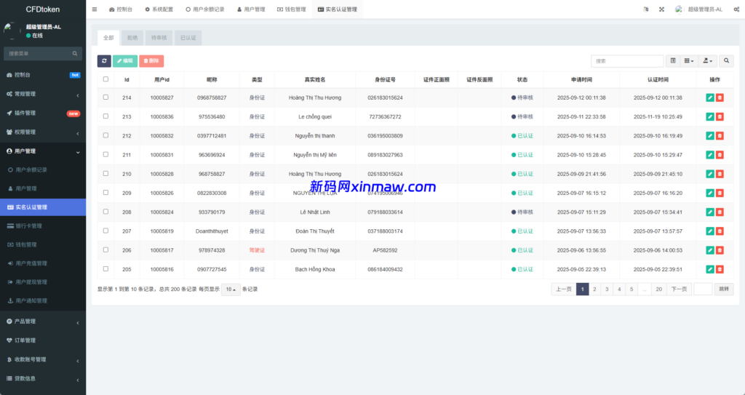Open fullscreen mode icon in top bar
Image resolution: width=745 pixels, height=395 pixels.
[x=661, y=9]
